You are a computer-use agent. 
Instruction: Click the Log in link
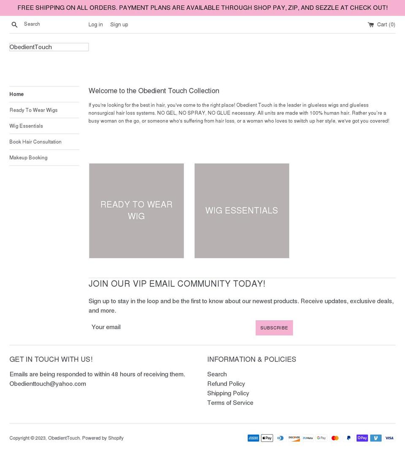pos(95,25)
